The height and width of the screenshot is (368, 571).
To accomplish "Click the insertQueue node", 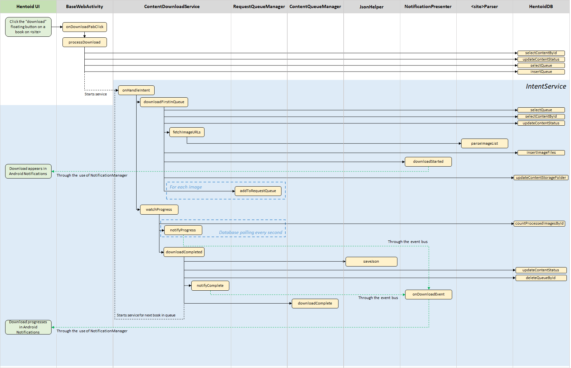I will pyautogui.click(x=541, y=72).
